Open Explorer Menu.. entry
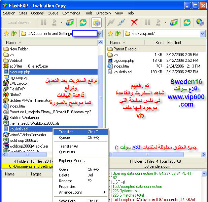208x202 pixels. pyautogui.click(x=81, y=161)
